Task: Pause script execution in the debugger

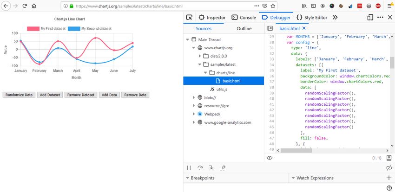Action: [189, 167]
